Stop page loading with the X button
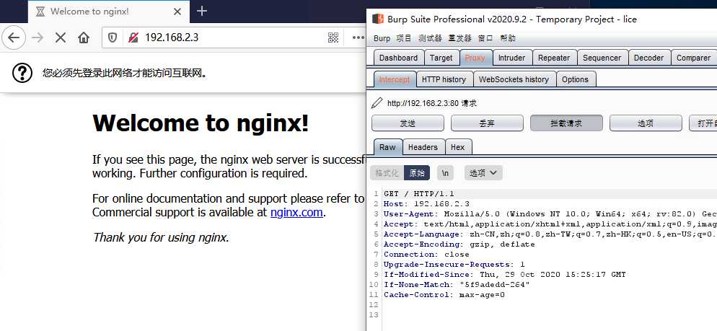This screenshot has width=717, height=331. pos(61,37)
